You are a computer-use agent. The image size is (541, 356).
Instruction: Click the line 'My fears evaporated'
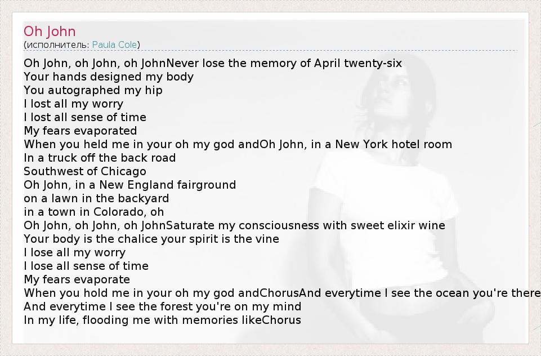pos(81,131)
